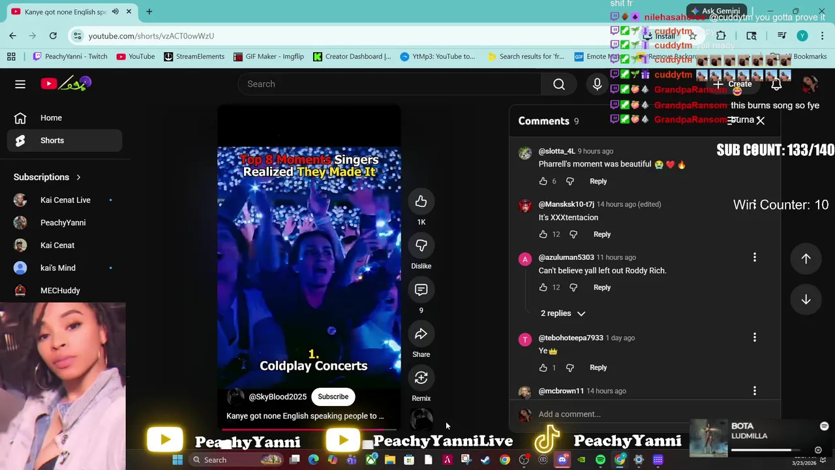Like the XXXtentacion comment
This screenshot has width=835, height=470.
click(x=543, y=234)
